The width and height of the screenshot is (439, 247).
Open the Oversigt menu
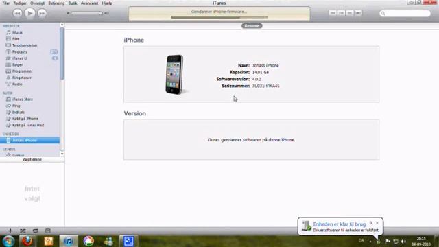click(37, 3)
